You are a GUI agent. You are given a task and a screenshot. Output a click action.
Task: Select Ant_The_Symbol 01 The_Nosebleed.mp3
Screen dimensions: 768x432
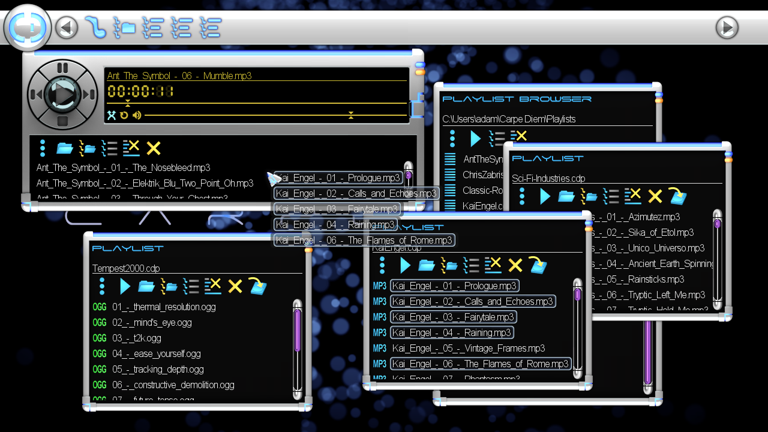[x=123, y=167]
